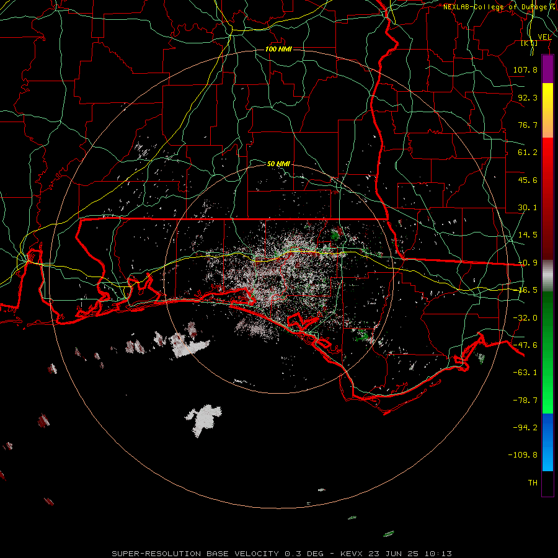Click the 45.6 velocity scale value
The height and width of the screenshot is (558, 558).
click(528, 180)
